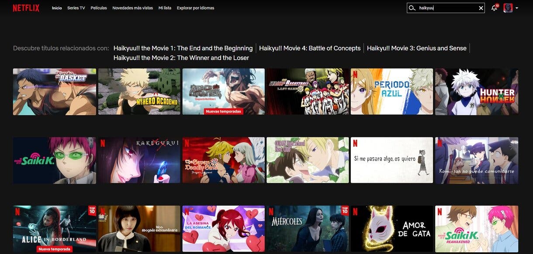Image resolution: width=533 pixels, height=254 pixels.
Task: Select the Periodo Azul thumbnail
Action: point(392,92)
